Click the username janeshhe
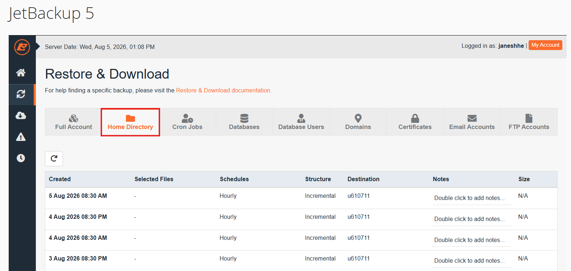This screenshot has width=571, height=271. [511, 46]
